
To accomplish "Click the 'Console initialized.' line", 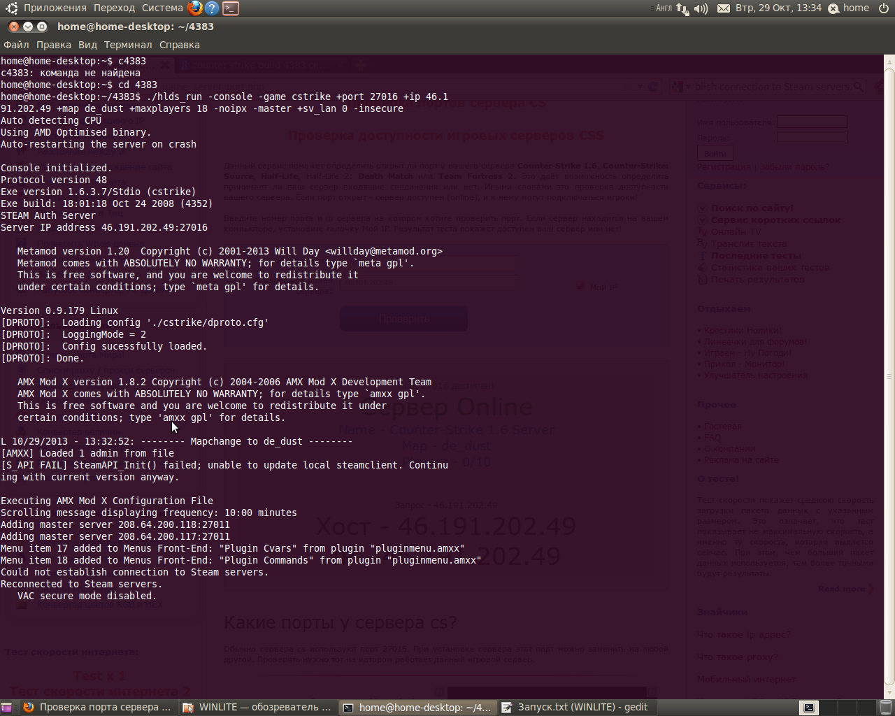I will coord(57,168).
